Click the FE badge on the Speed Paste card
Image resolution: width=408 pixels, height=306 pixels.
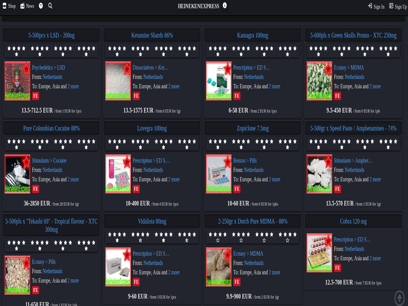click(338, 189)
